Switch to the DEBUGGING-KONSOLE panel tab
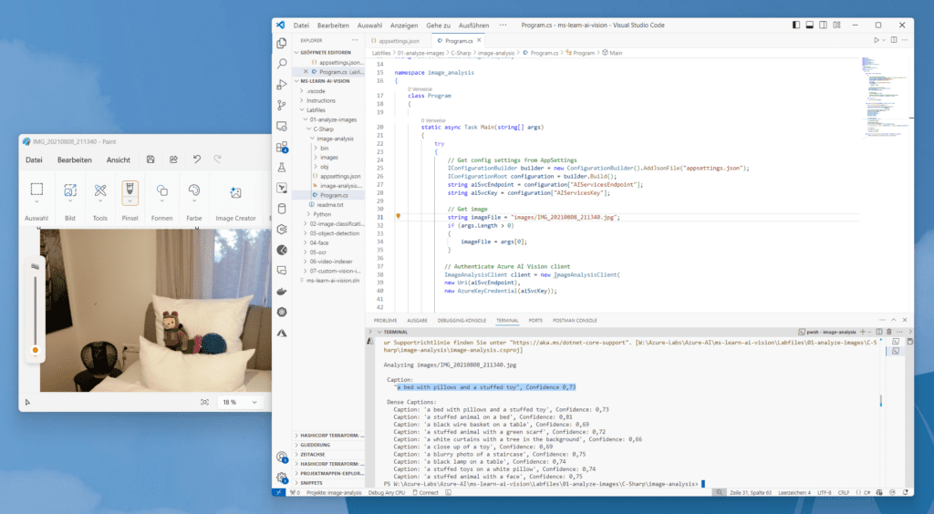Image resolution: width=934 pixels, height=514 pixels. tap(462, 320)
